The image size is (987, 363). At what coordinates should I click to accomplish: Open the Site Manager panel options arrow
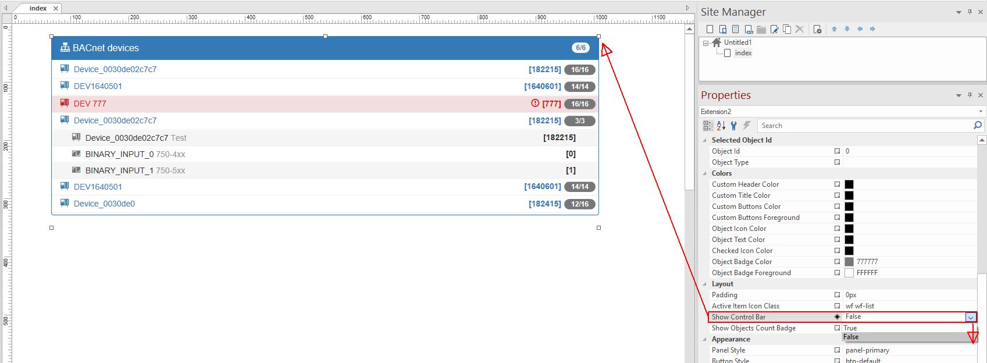click(959, 12)
